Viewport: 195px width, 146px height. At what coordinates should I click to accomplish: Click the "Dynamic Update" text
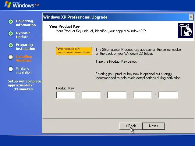(23, 35)
